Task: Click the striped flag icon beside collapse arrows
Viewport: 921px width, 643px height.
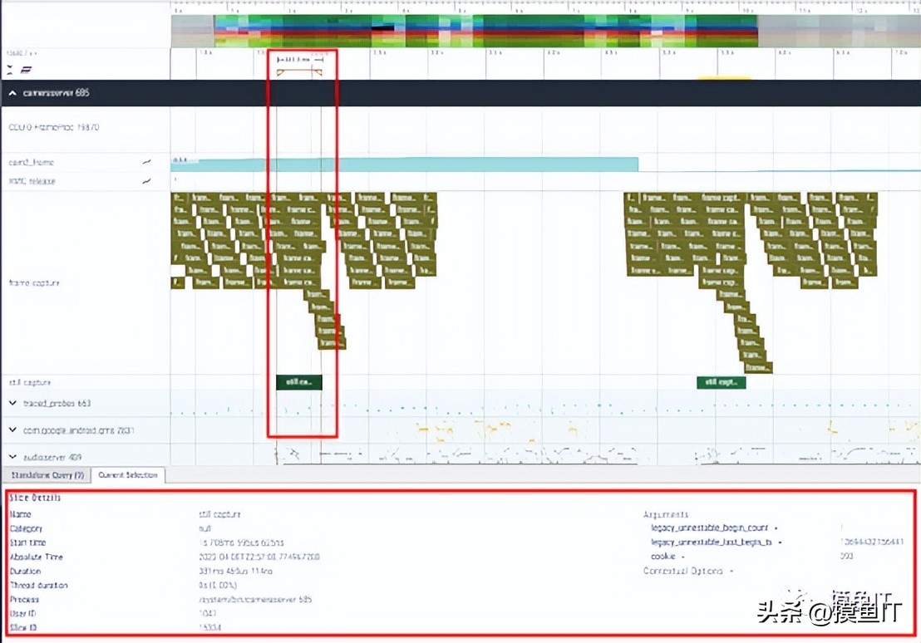Action: pos(27,70)
